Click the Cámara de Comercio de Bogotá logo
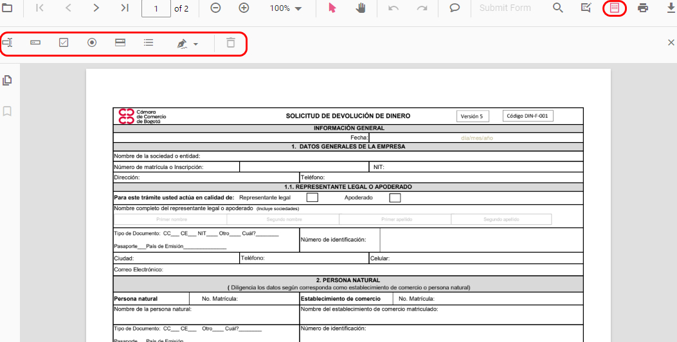Image resolution: width=677 pixels, height=342 pixels. (143, 116)
